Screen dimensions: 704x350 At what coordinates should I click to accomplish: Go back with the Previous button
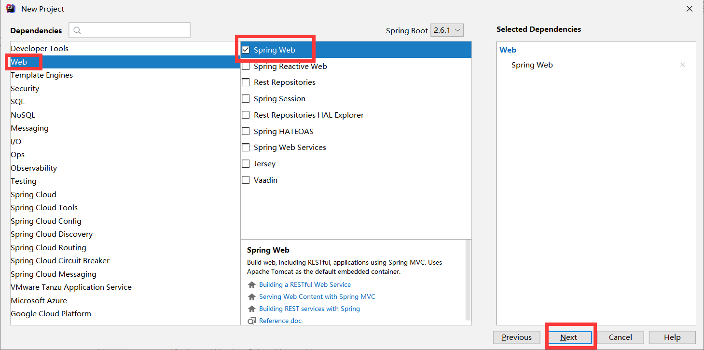tap(517, 337)
